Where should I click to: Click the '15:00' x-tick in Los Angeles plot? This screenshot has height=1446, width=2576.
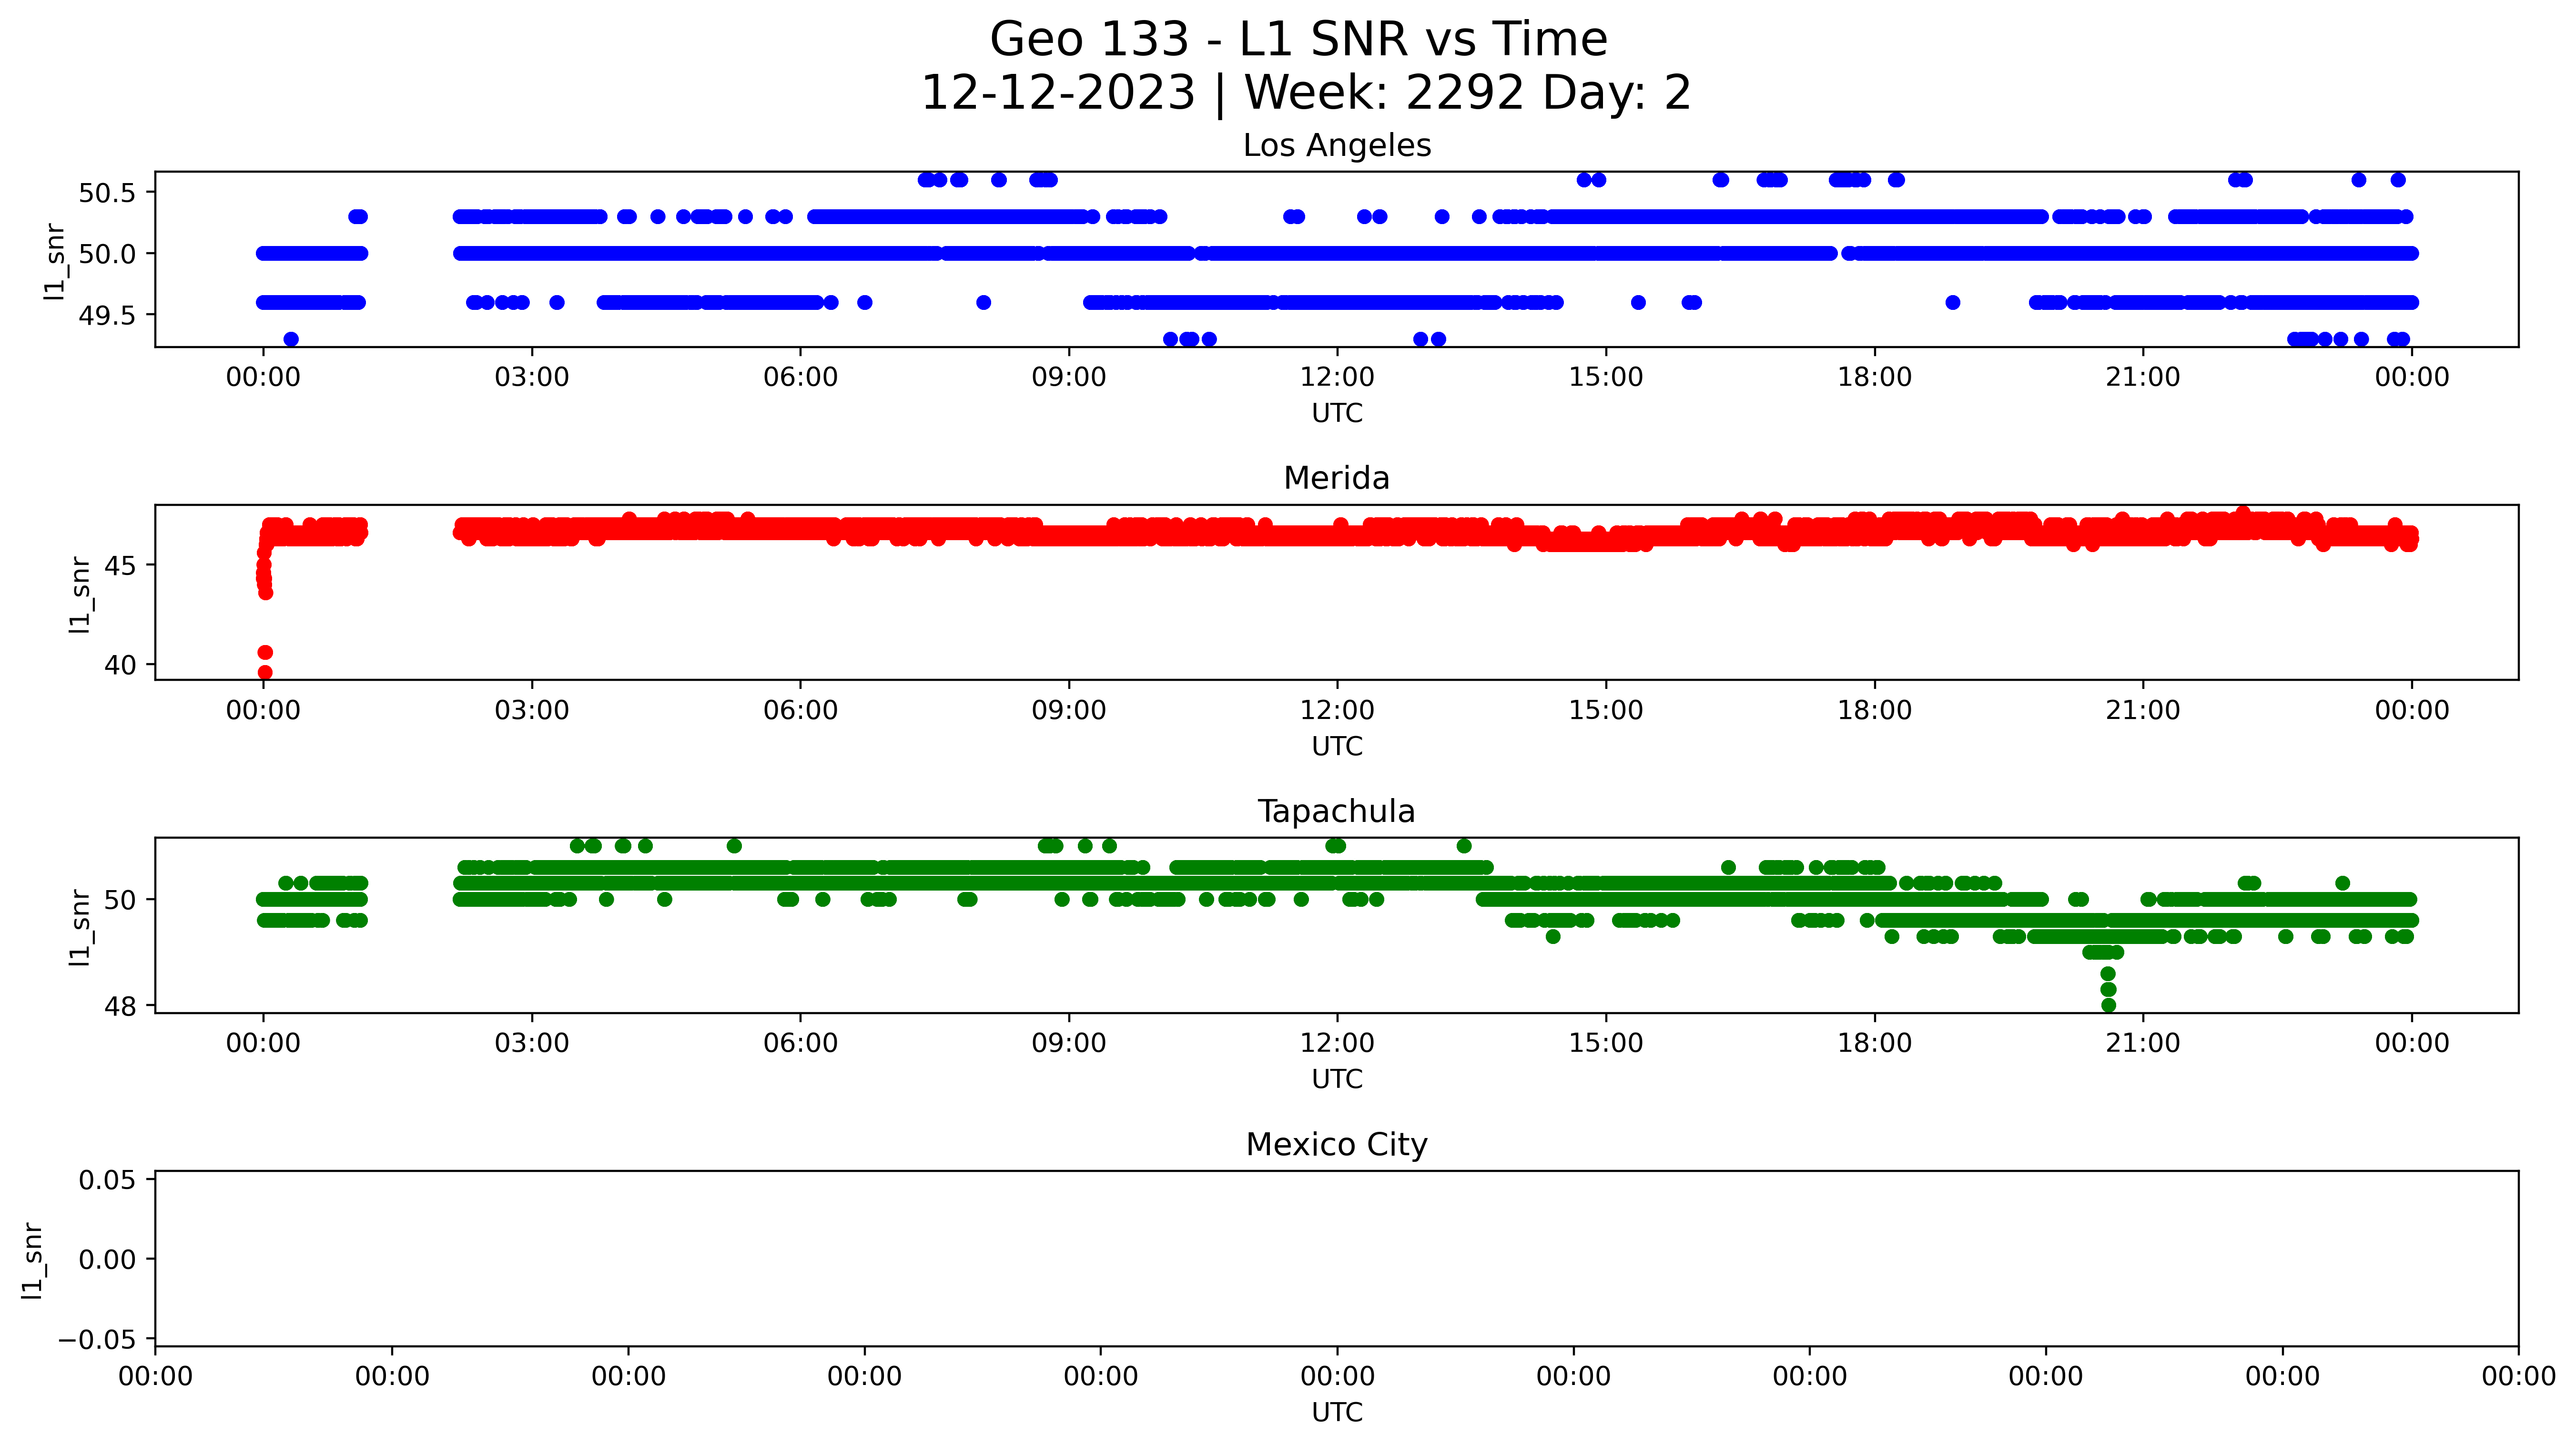click(1606, 378)
